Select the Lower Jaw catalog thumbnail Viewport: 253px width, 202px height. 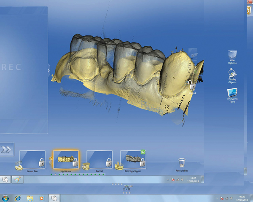tap(32, 159)
